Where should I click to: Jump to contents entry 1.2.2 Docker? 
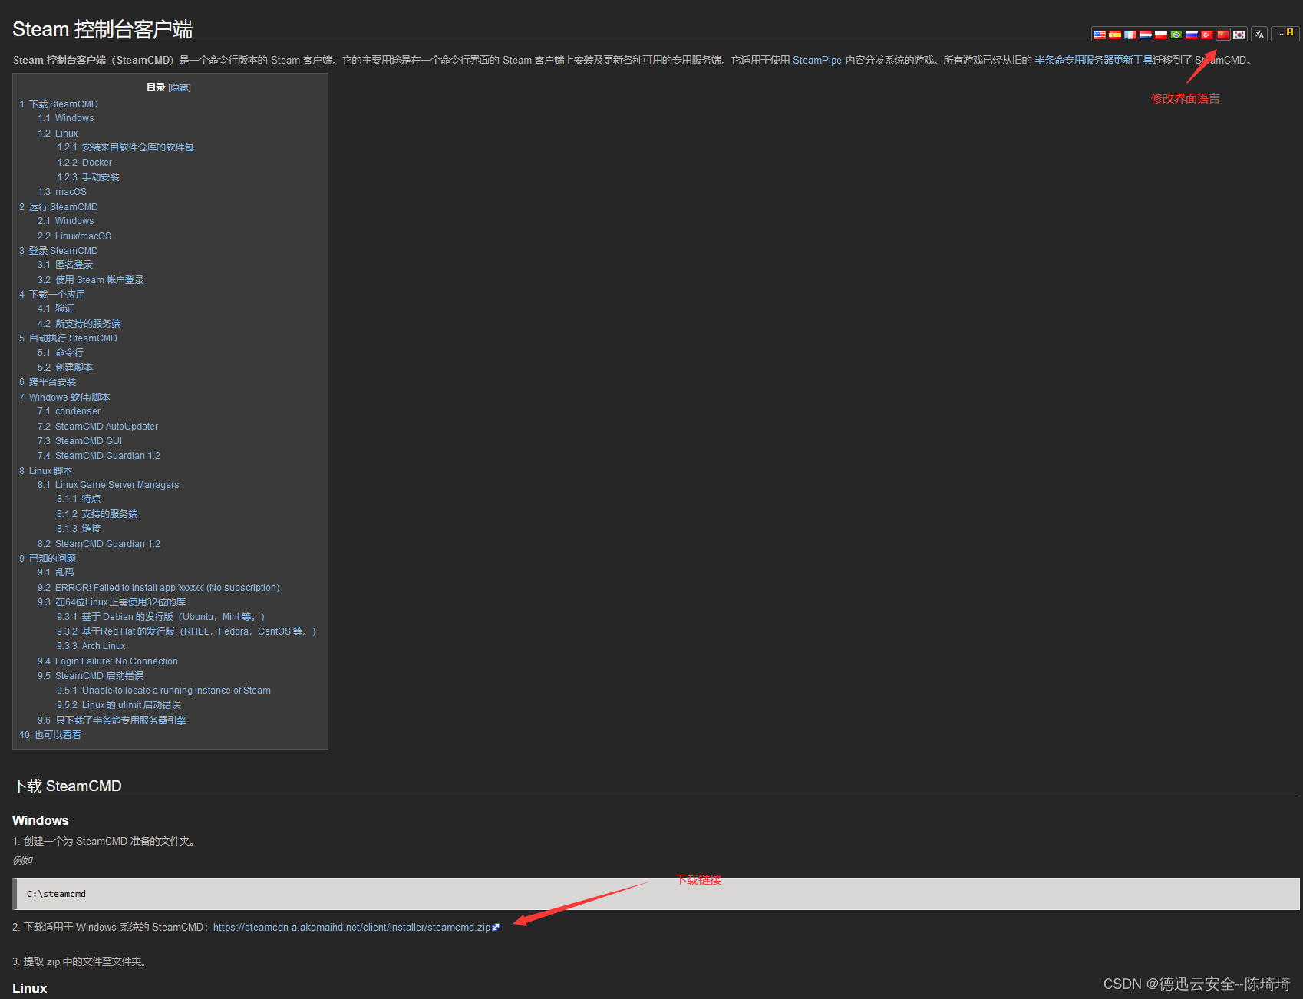(x=84, y=162)
